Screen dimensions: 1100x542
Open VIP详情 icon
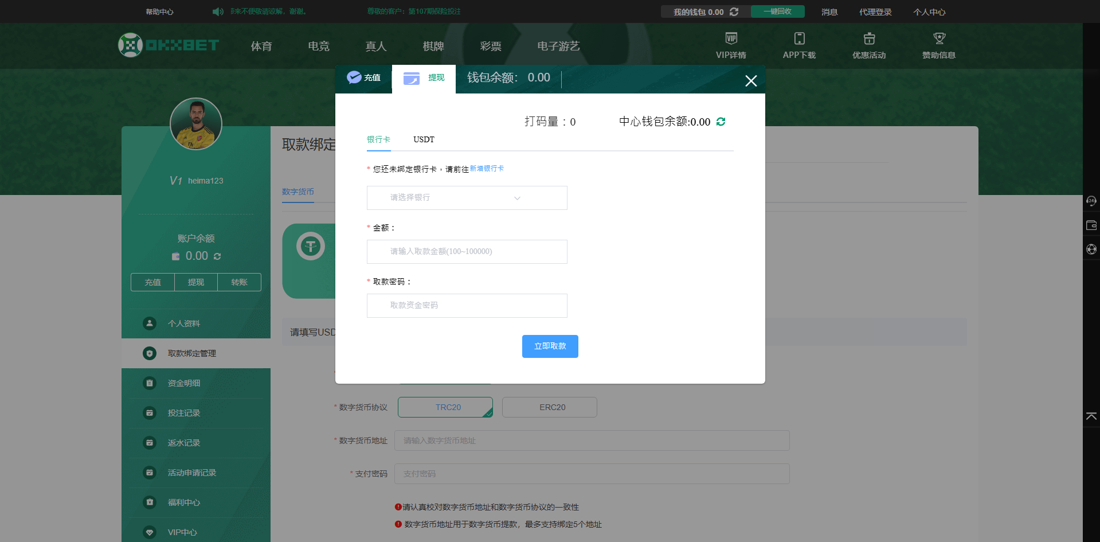pos(731,38)
